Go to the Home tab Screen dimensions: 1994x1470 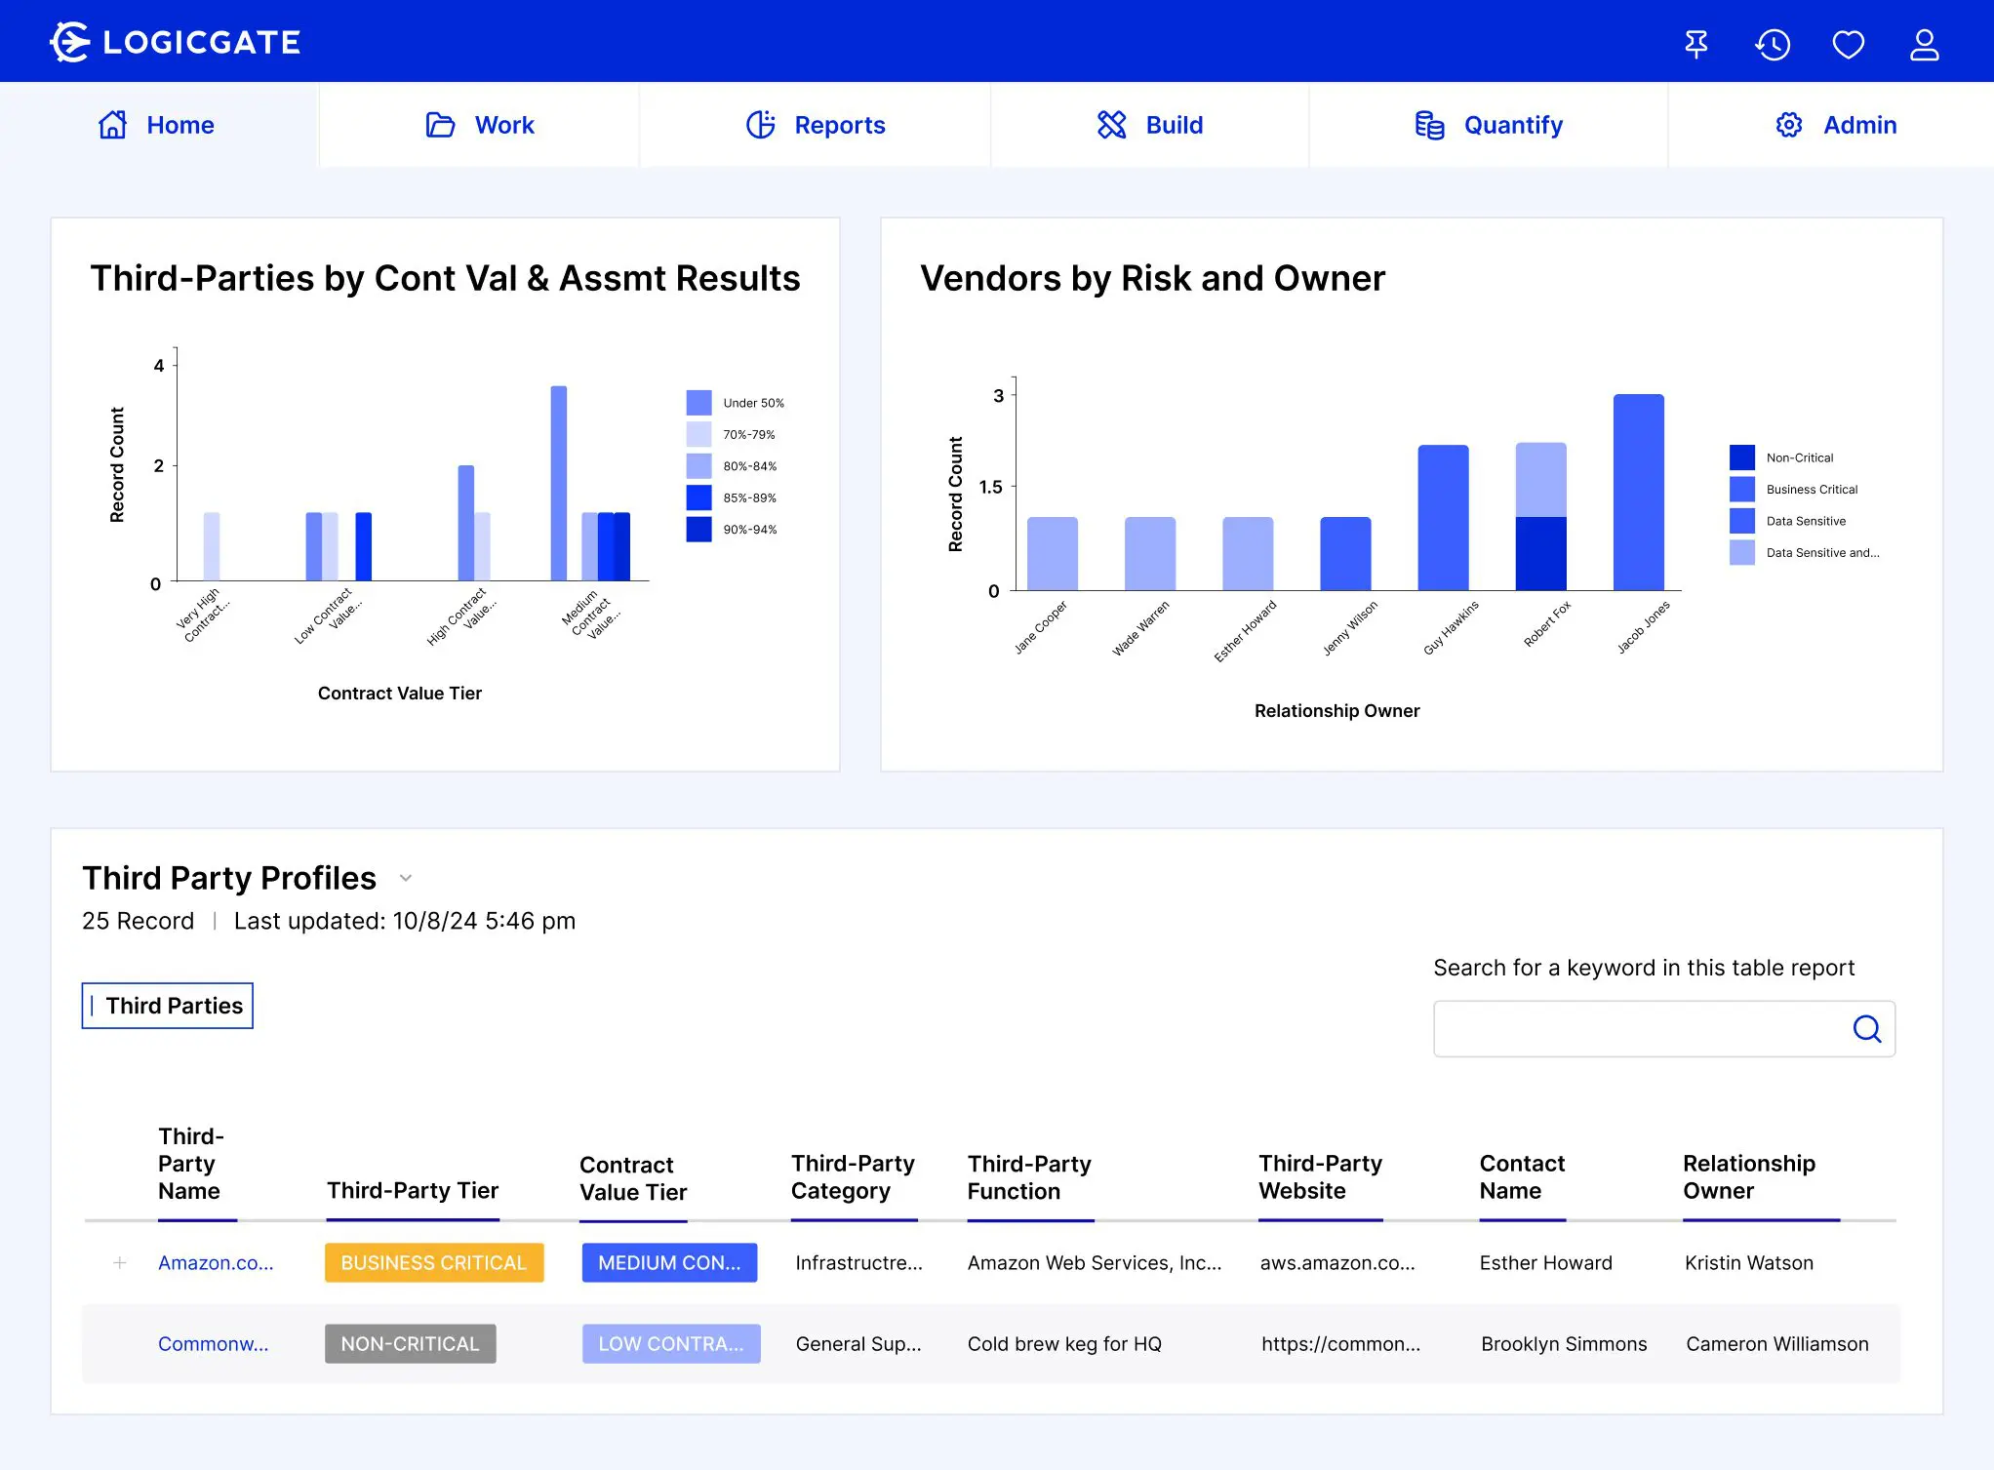pos(158,125)
